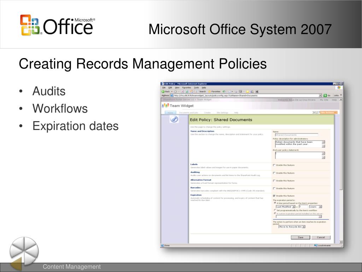Open the Move to Recycle Bin dropdown

[x=292, y=227]
